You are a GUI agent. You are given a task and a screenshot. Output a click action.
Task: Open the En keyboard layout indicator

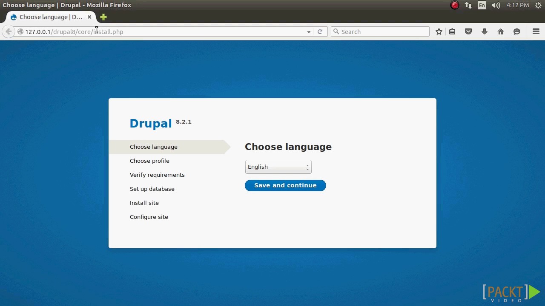(482, 5)
